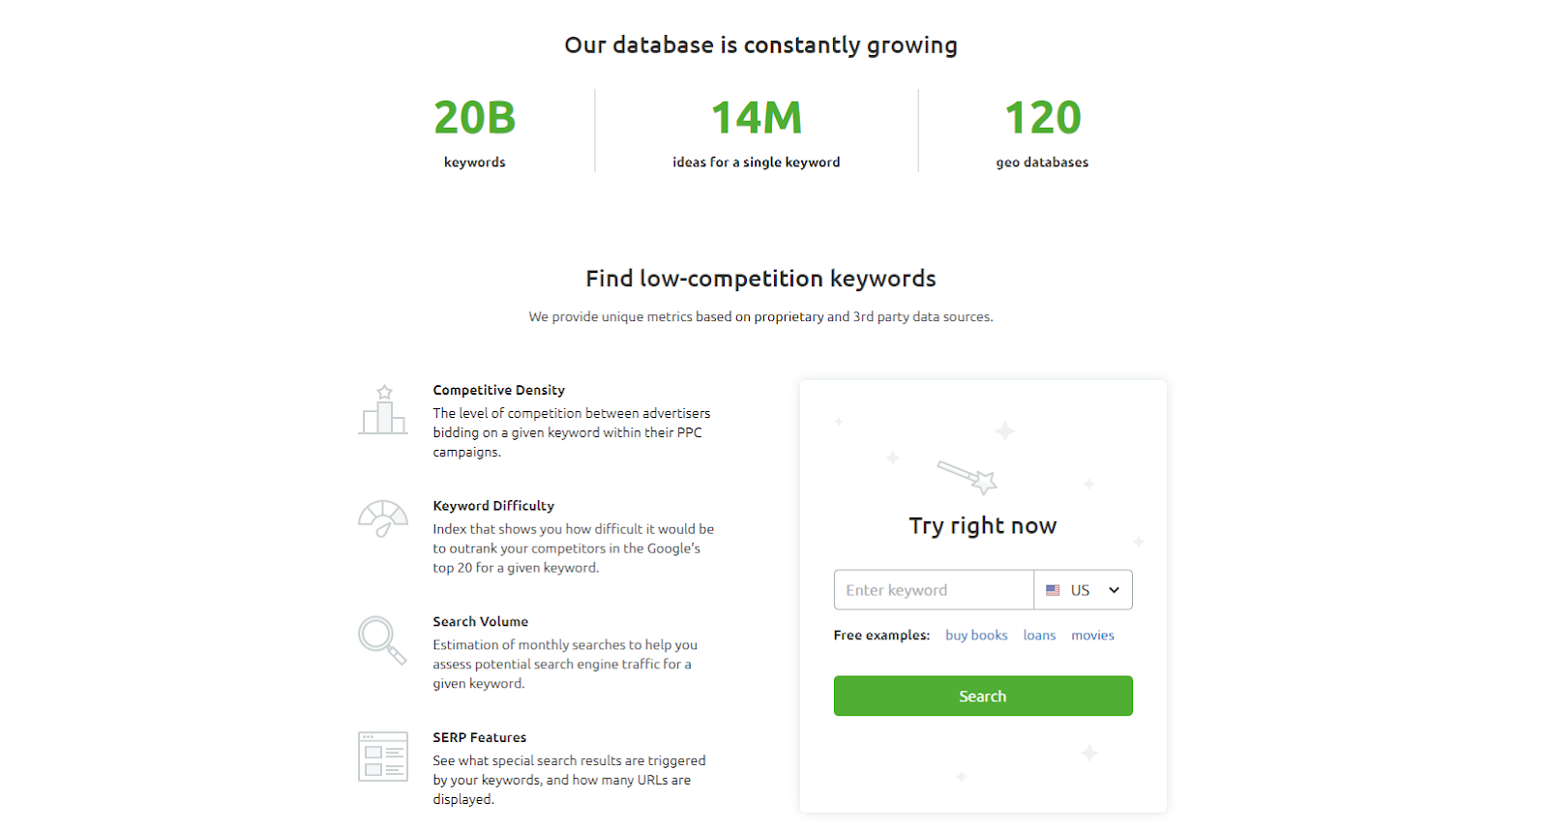Click the Keyword Difficulty gauge icon
Image resolution: width=1548 pixels, height=829 pixels.
point(383,518)
